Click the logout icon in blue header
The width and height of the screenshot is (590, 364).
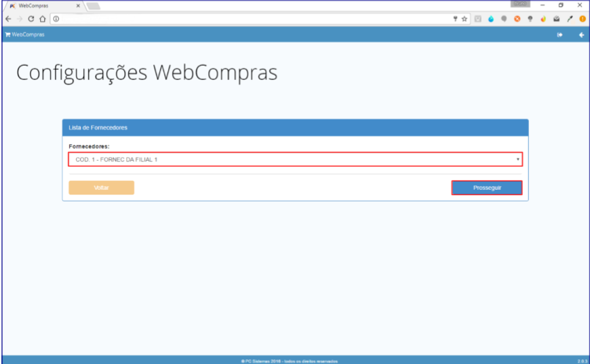pos(559,35)
